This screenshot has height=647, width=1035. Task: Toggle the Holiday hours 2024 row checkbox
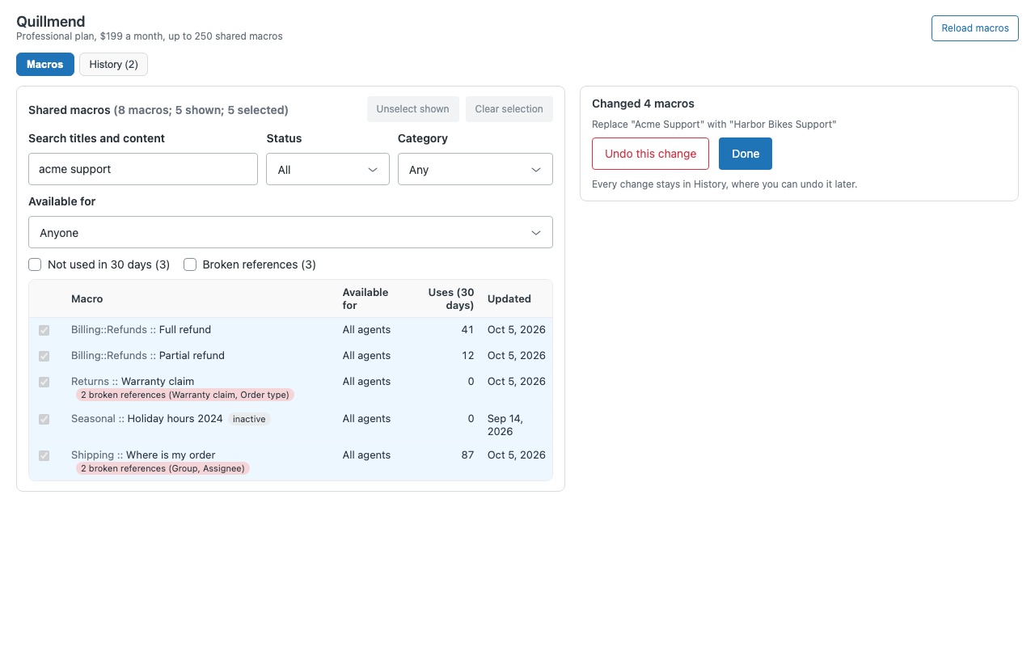(x=44, y=419)
